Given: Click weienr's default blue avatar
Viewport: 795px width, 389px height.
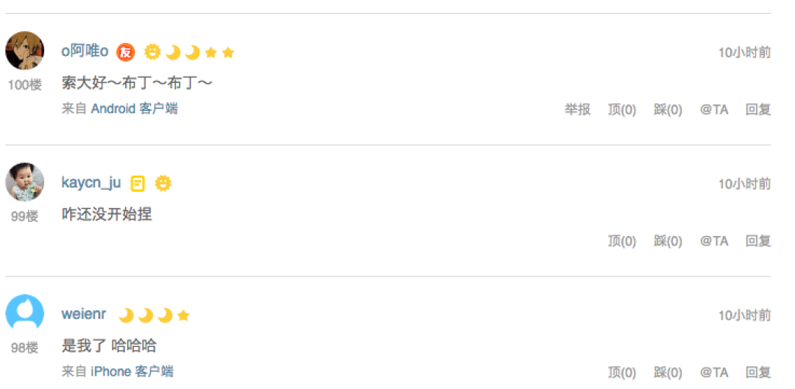Looking at the screenshot, I should click(x=24, y=313).
